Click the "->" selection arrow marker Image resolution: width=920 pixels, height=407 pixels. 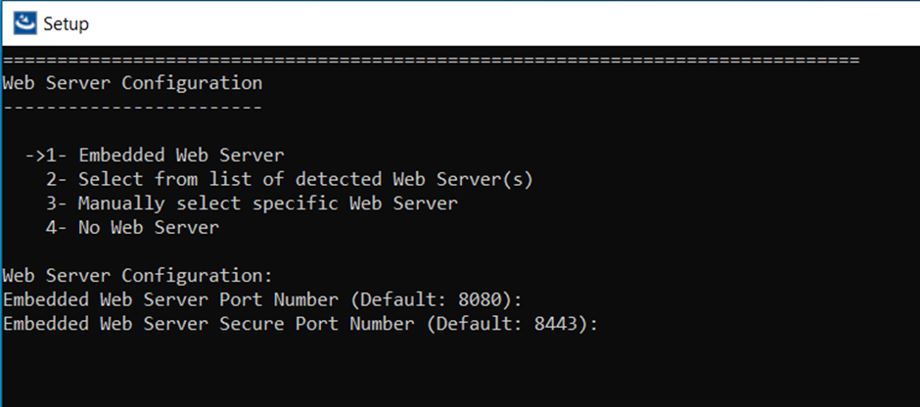pyautogui.click(x=35, y=155)
